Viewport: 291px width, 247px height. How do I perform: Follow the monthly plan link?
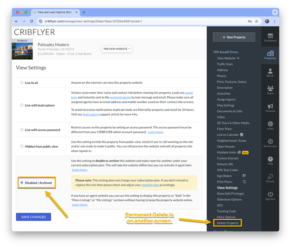click(x=150, y=185)
